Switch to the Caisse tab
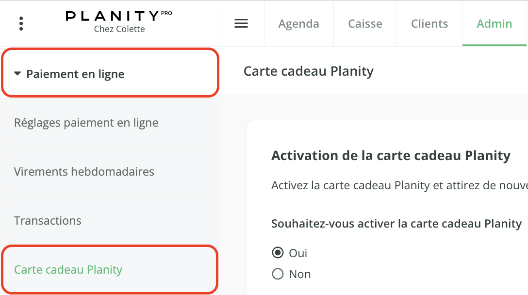The height and width of the screenshot is (295, 528). coord(365,24)
